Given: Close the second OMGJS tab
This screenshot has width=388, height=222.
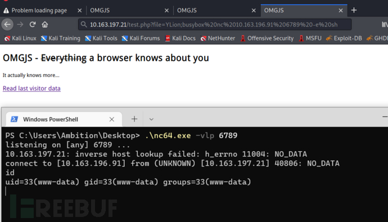Looking at the screenshot, I should click(254, 10).
